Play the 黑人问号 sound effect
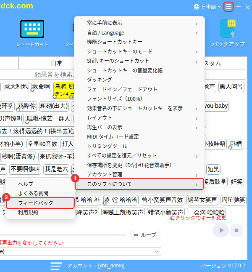Screen dimensions: 252x272 tap(231, 87)
